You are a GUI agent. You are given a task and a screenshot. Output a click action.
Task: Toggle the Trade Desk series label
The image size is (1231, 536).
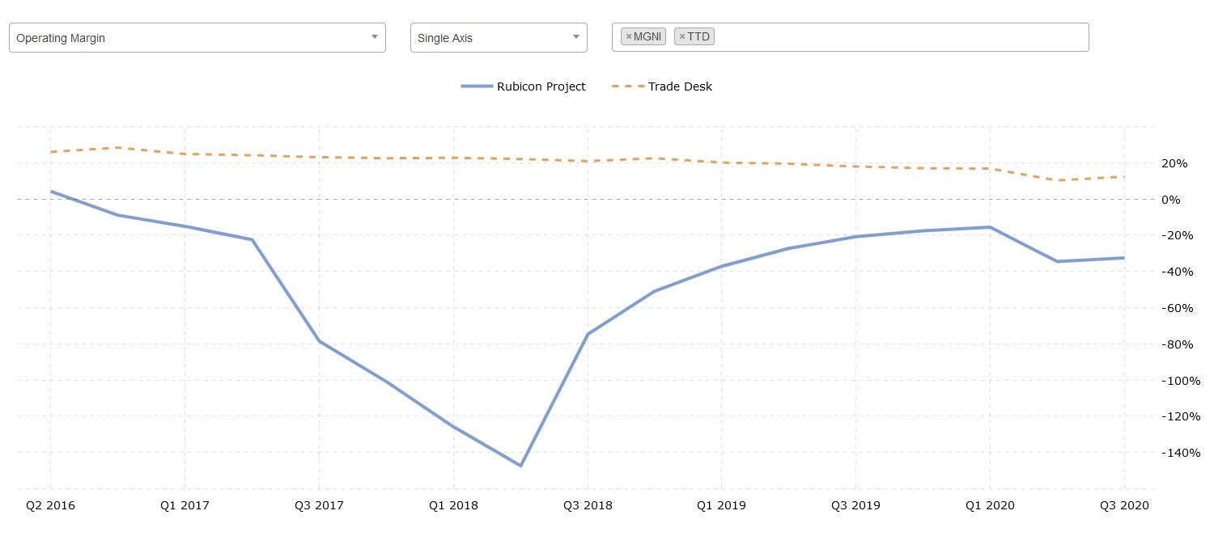[680, 87]
